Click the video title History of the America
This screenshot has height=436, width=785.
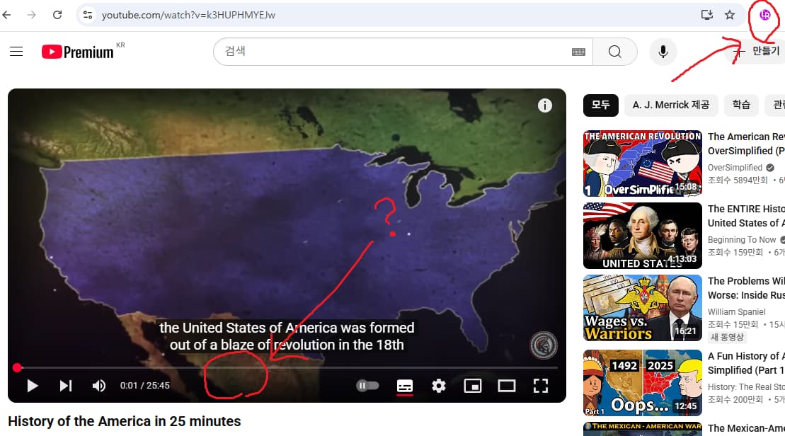tap(124, 421)
